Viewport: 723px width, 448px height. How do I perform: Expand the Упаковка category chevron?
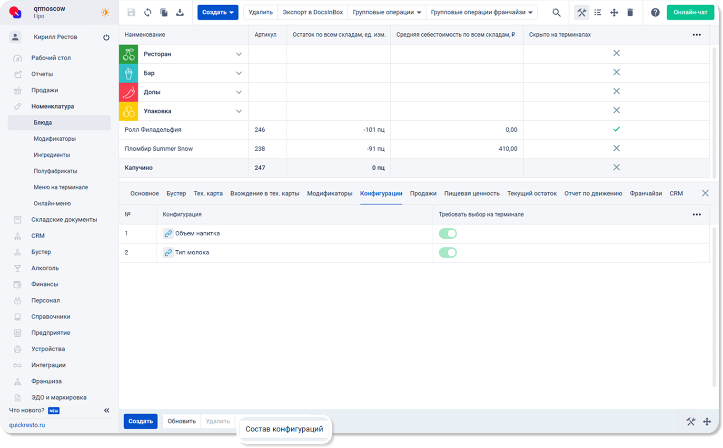(239, 111)
